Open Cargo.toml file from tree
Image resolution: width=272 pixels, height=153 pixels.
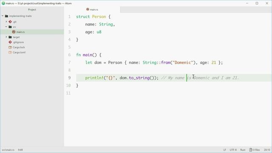point(19,52)
